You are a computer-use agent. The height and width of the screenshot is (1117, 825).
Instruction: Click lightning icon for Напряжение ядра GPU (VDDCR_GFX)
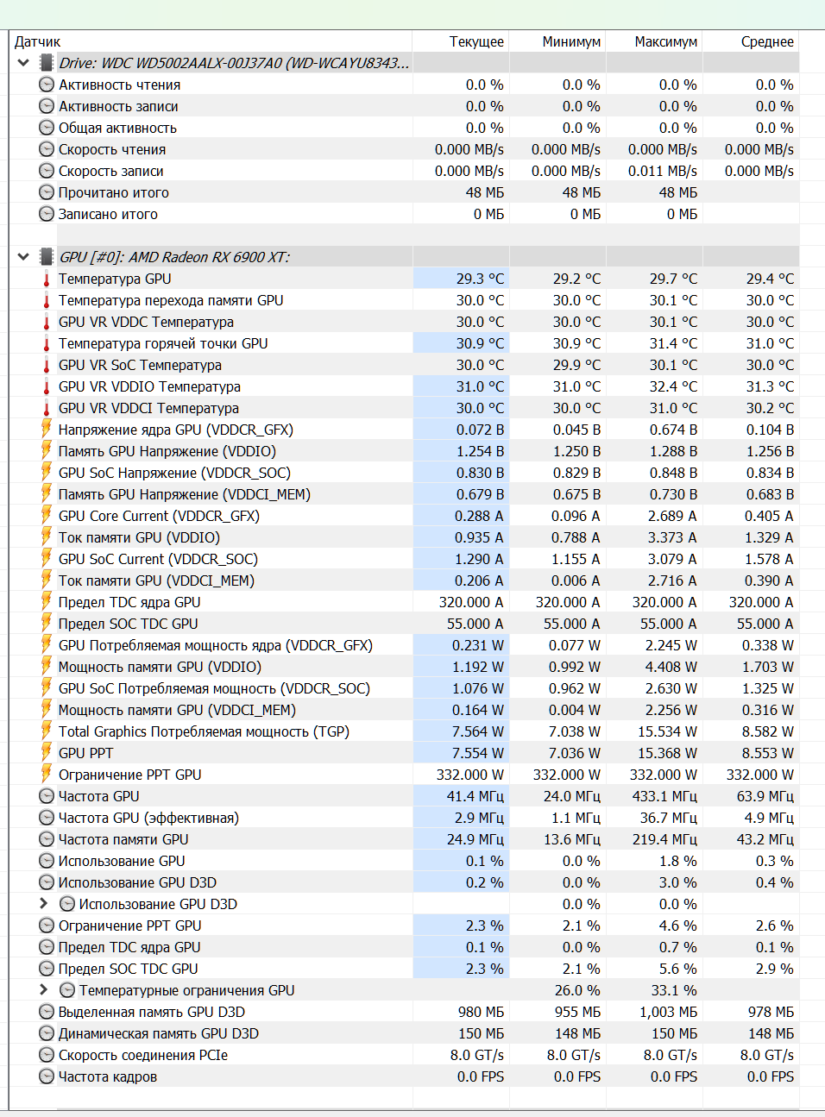[47, 429]
